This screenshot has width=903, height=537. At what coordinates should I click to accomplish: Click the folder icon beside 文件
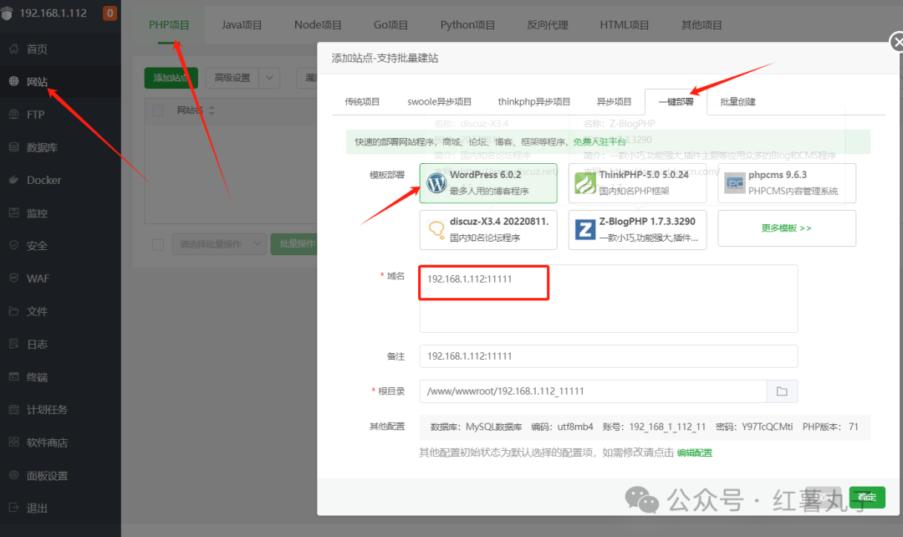14,311
